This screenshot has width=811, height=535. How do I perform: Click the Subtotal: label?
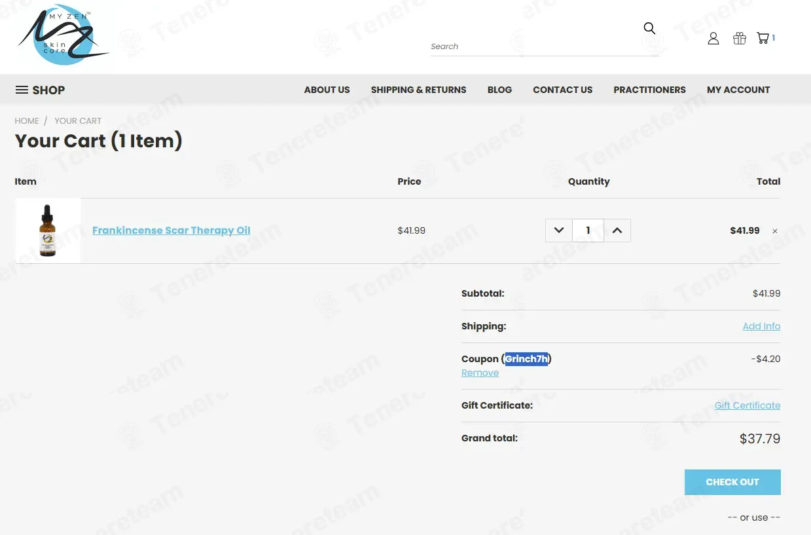coord(483,293)
